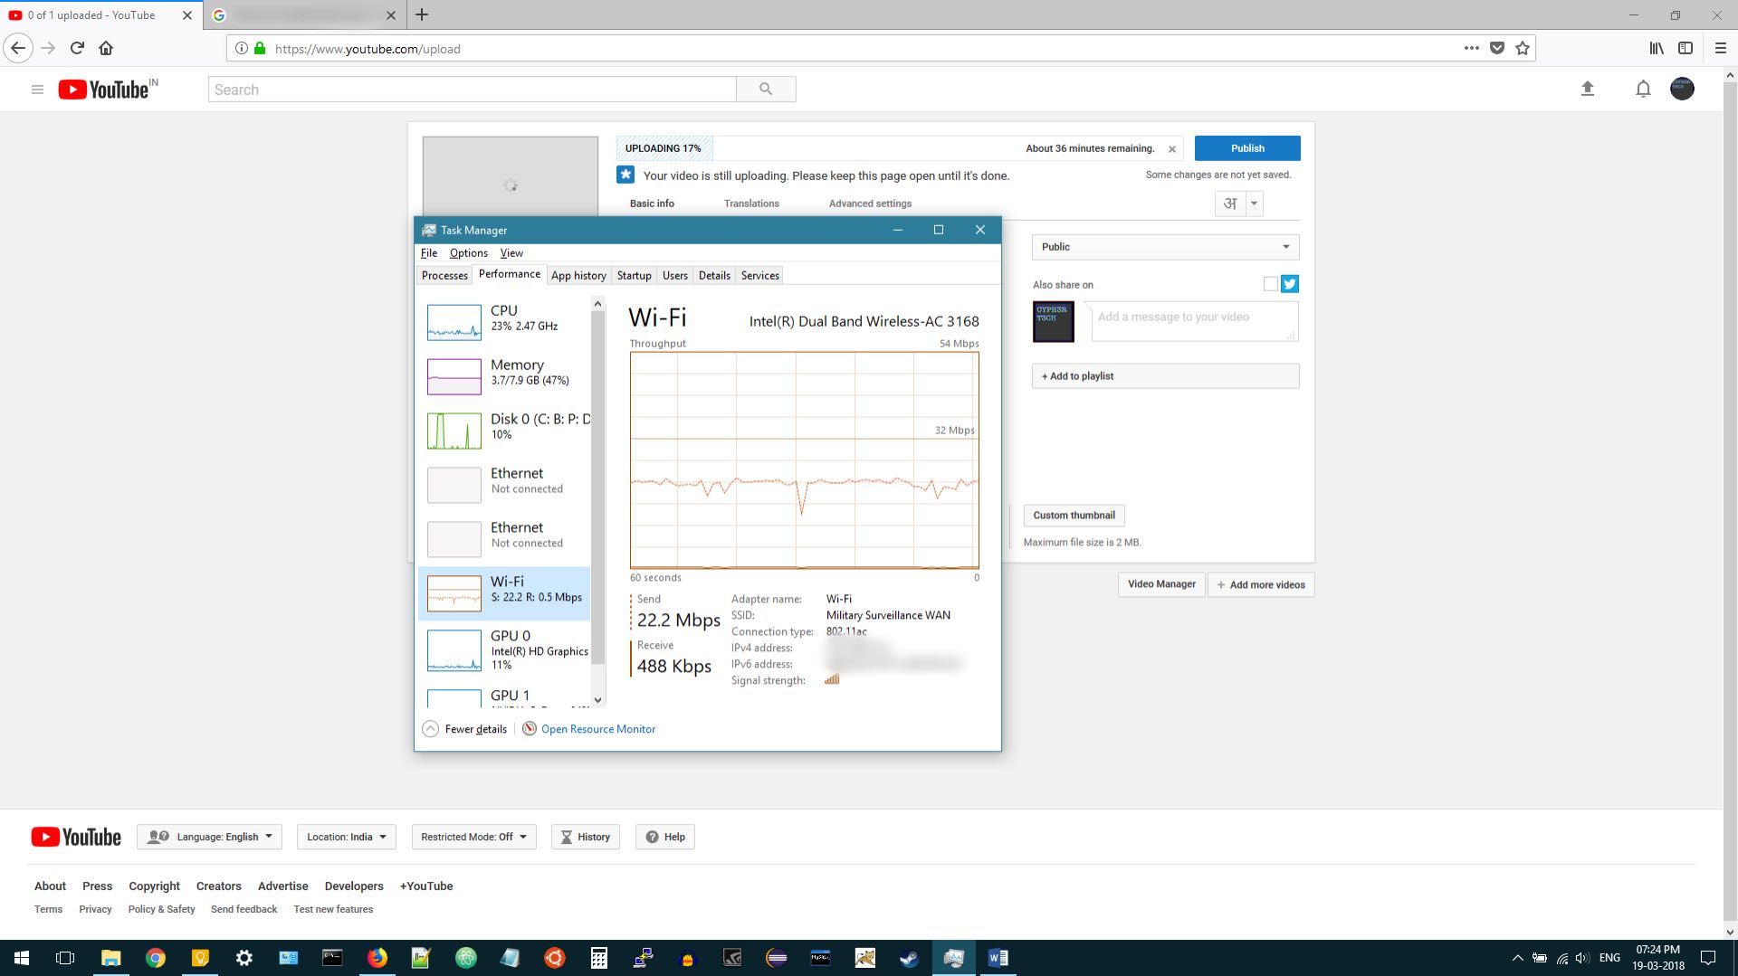Reload the YouTube upload page

[x=77, y=48]
